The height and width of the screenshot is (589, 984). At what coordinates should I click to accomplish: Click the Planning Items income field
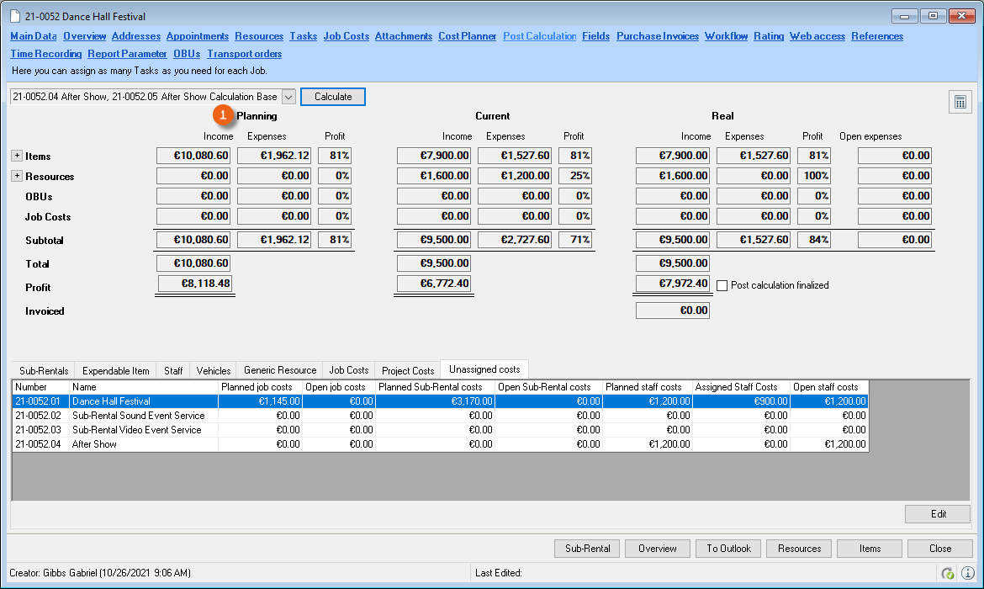[x=193, y=156]
